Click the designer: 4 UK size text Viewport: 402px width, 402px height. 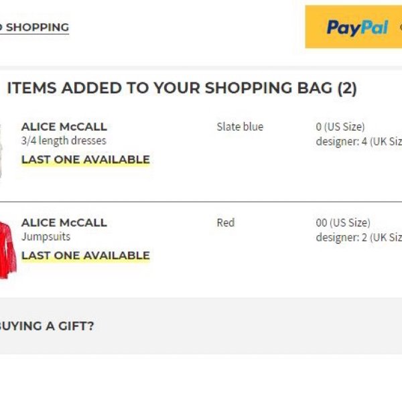pos(359,141)
